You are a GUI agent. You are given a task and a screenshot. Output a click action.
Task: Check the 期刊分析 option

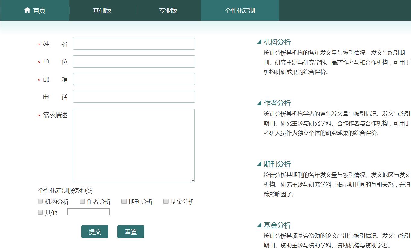pos(124,201)
